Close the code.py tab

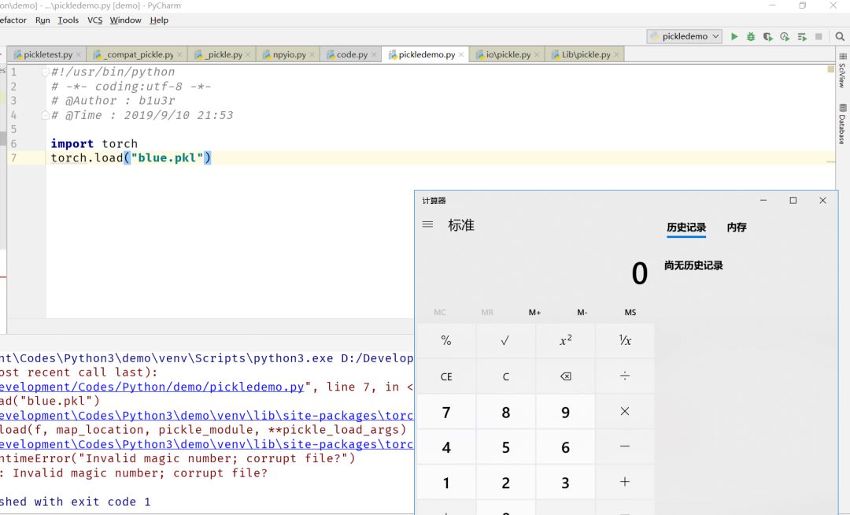374,55
